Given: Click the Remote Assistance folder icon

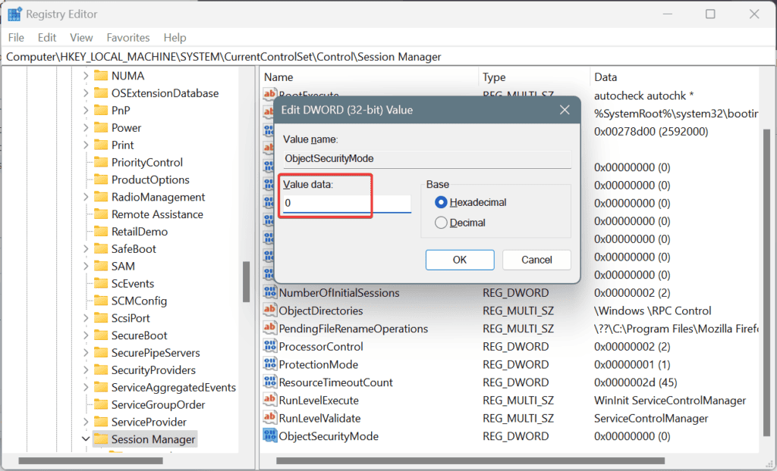Looking at the screenshot, I should (x=101, y=214).
